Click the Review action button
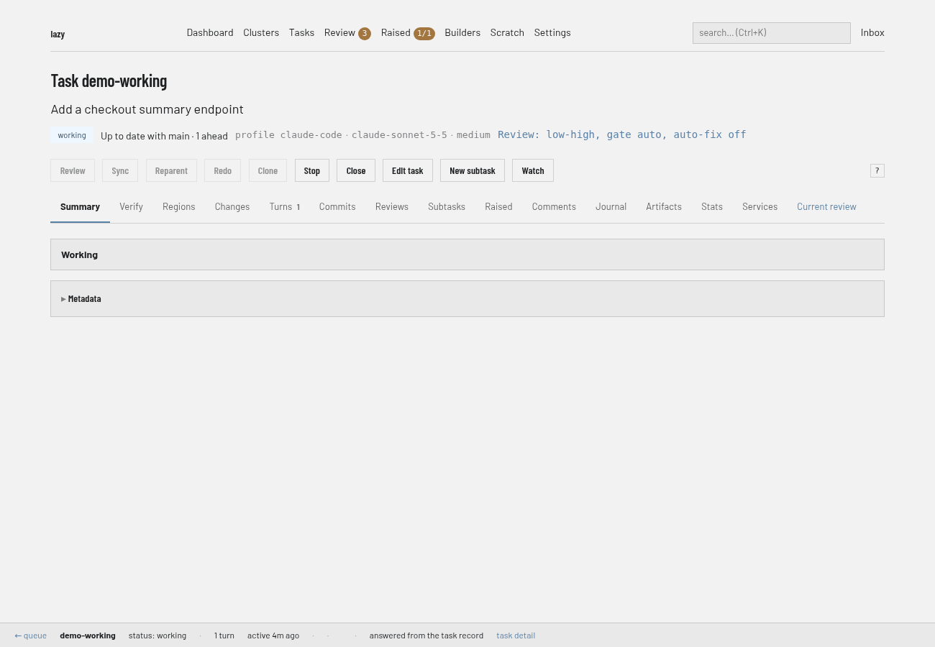 tap(73, 170)
